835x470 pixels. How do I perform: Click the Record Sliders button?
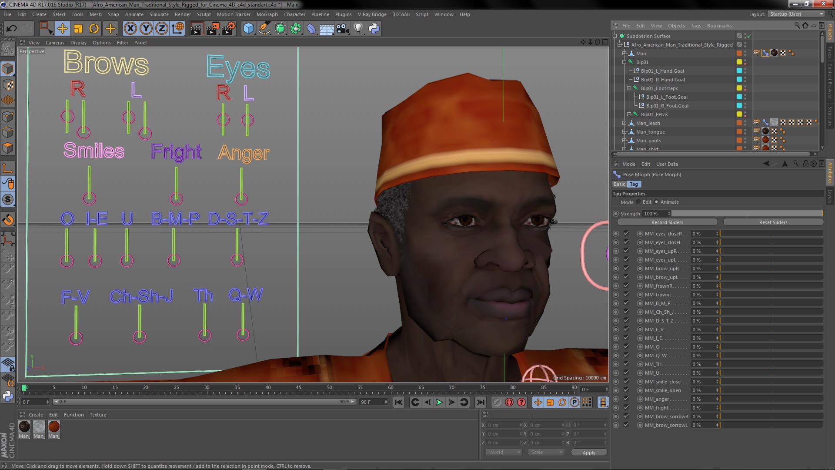click(x=667, y=222)
